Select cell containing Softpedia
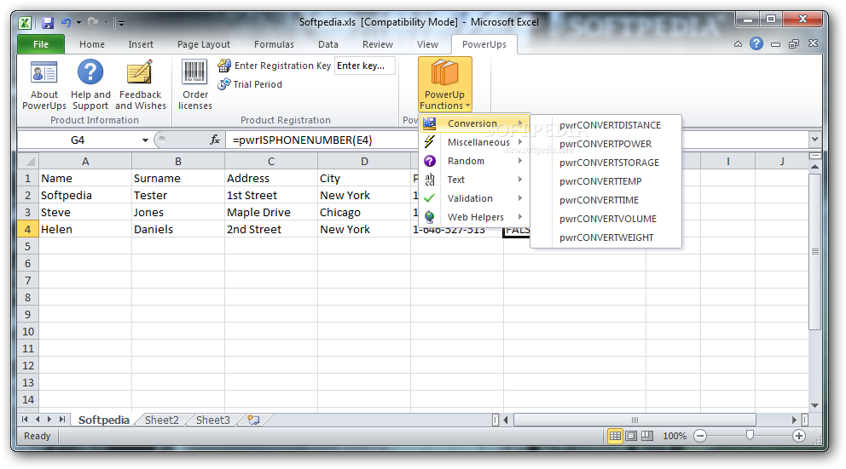The image size is (846, 469). pyautogui.click(x=85, y=196)
